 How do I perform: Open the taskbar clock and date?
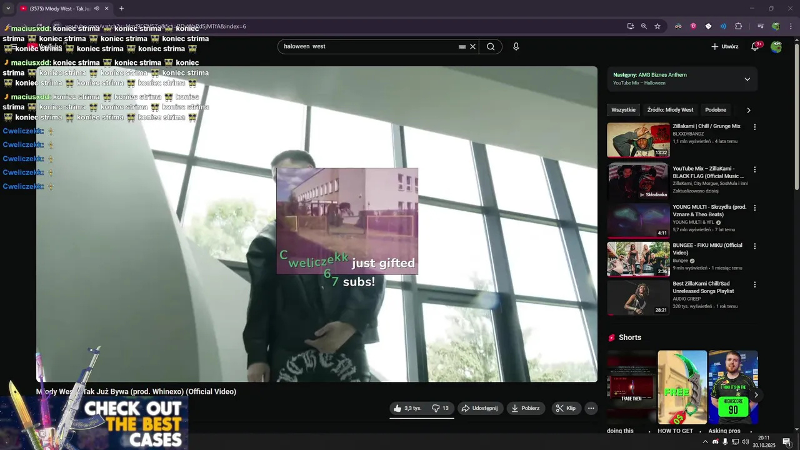tap(764, 442)
